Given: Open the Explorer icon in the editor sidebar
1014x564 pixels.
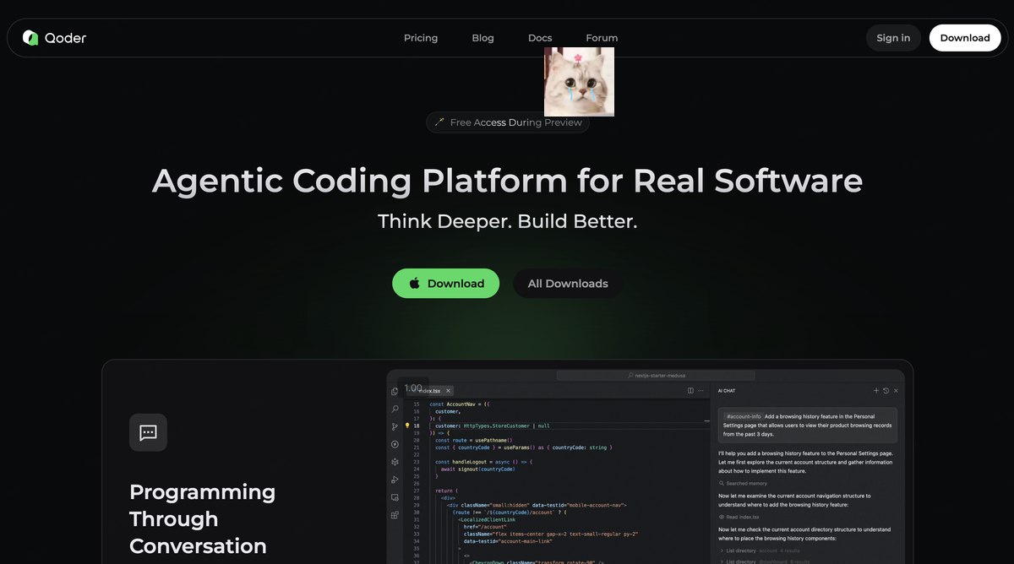Looking at the screenshot, I should click(x=395, y=392).
